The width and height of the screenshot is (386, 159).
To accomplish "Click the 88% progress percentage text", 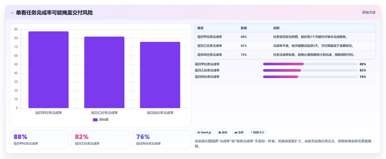I will (x=363, y=64).
